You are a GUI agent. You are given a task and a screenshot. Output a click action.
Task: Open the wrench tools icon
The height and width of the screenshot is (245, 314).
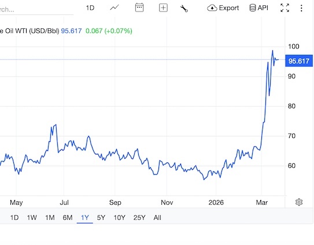pyautogui.click(x=184, y=9)
